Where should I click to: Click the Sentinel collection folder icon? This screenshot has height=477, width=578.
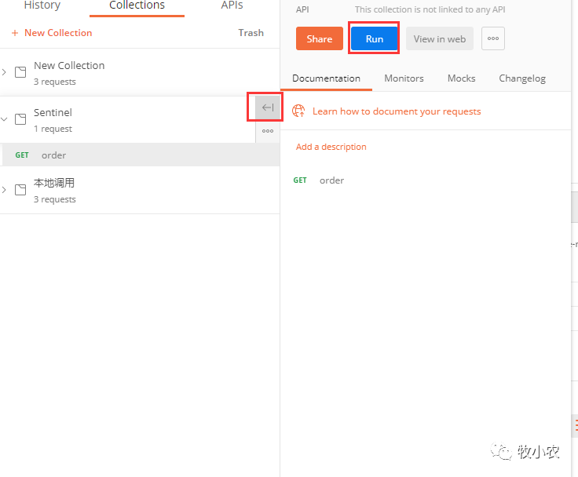click(x=20, y=119)
